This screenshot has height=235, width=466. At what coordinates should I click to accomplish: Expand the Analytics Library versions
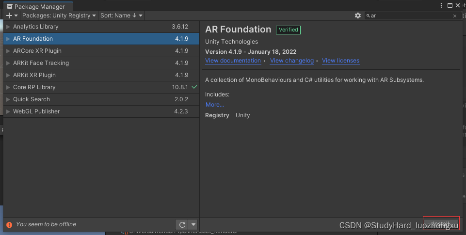click(x=8, y=27)
